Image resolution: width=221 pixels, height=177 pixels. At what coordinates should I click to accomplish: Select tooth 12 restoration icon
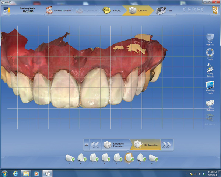[x=152, y=157]
